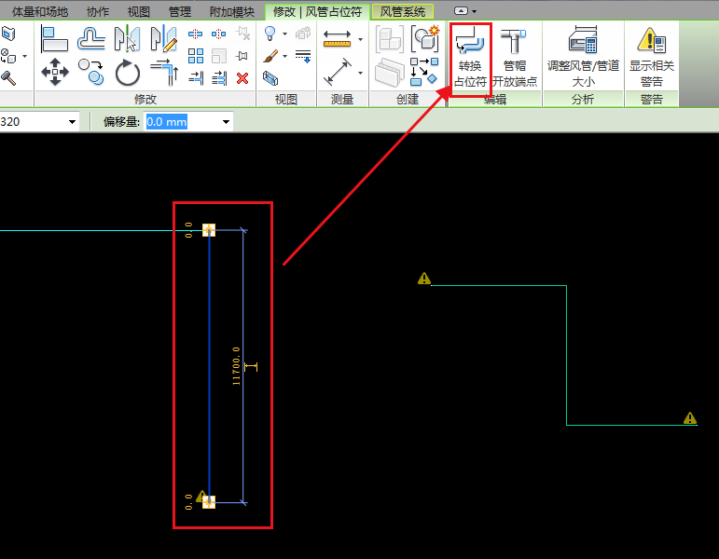Click warning triangle at top-left of green duct
This screenshot has width=719, height=559.
tap(424, 279)
